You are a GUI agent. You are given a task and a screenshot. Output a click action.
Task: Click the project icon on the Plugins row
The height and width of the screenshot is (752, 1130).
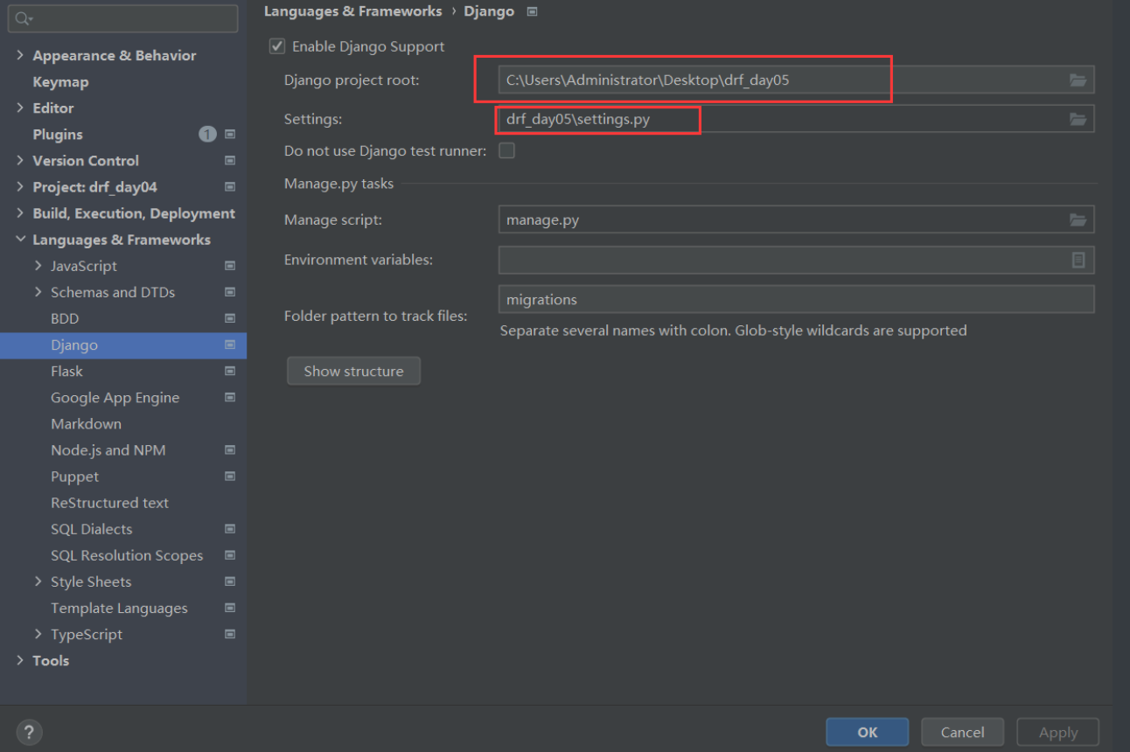coord(230,135)
